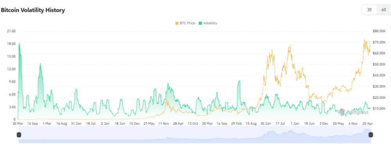The height and width of the screenshot is (152, 391).
Task: Click the 1 Mar x-axis label
Action: (47, 123)
